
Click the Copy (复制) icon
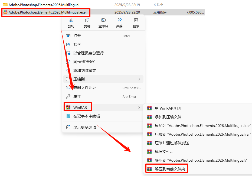[87, 20]
